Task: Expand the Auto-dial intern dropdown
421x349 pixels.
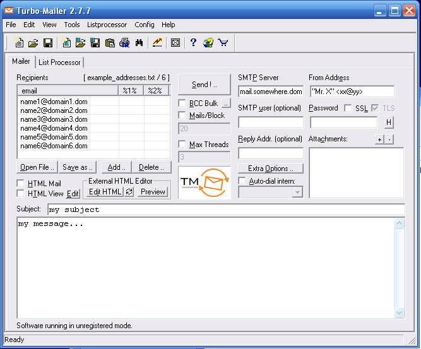Action: pos(297,192)
